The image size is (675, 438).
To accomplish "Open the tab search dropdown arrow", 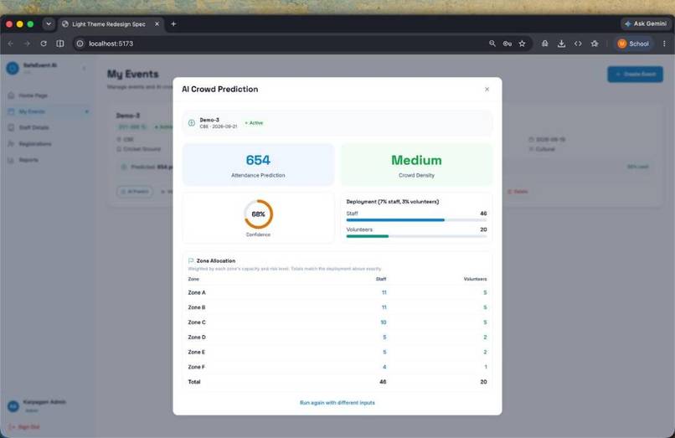I will 49,24.
